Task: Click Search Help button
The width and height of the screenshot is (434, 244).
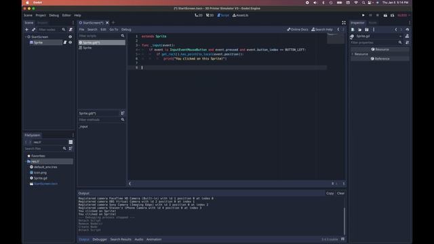Action: (322, 29)
